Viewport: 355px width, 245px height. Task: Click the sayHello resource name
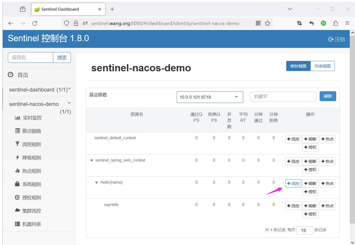[x=111, y=204]
